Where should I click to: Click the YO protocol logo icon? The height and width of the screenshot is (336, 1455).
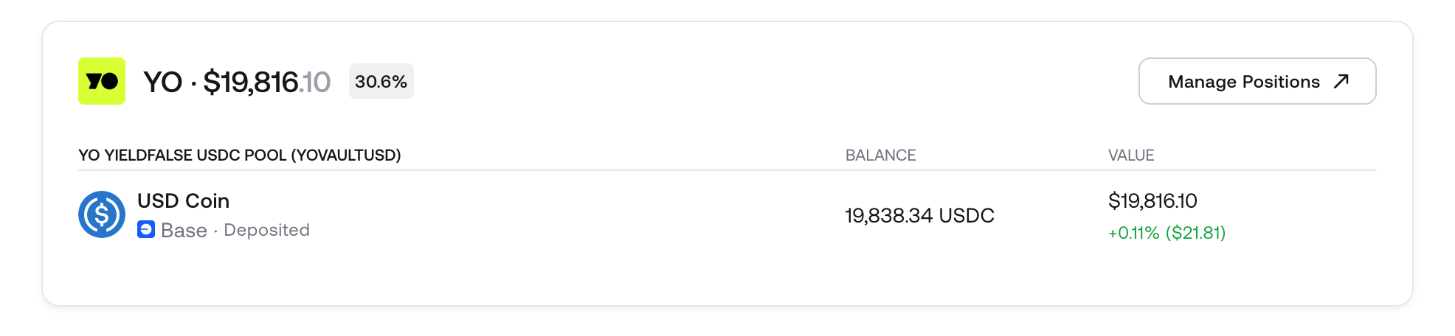click(102, 81)
